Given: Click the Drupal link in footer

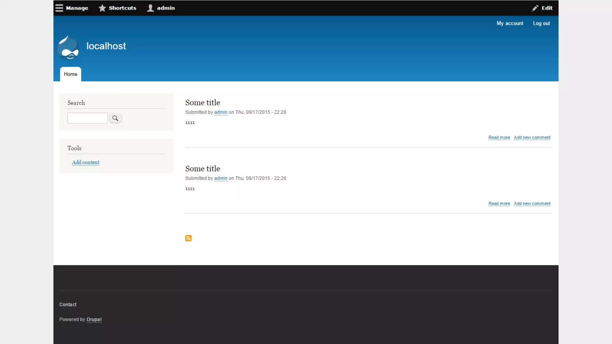Looking at the screenshot, I should click(94, 320).
